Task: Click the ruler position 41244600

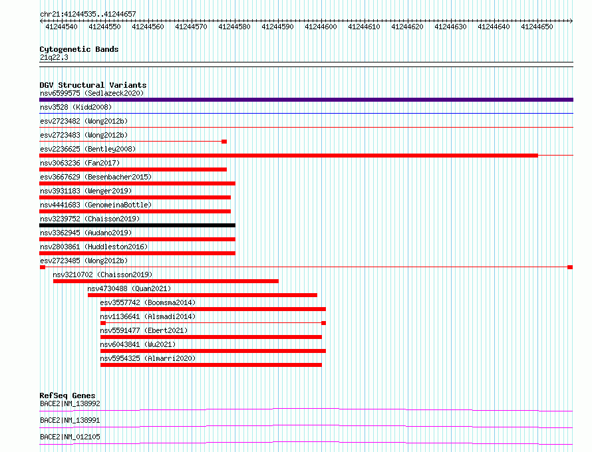Action: tap(321, 27)
